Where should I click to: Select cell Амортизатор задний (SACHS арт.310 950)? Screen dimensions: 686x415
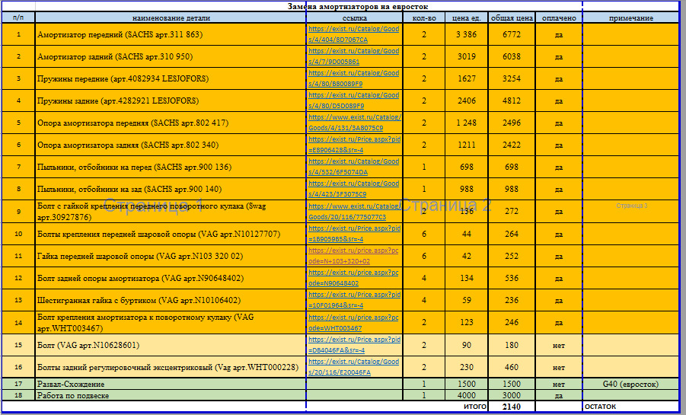point(171,56)
